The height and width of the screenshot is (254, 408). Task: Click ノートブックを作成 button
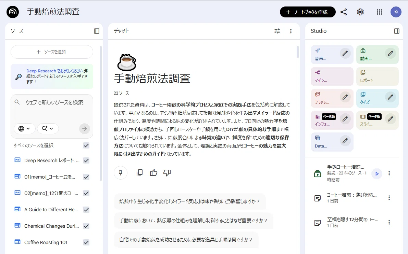[x=308, y=12]
